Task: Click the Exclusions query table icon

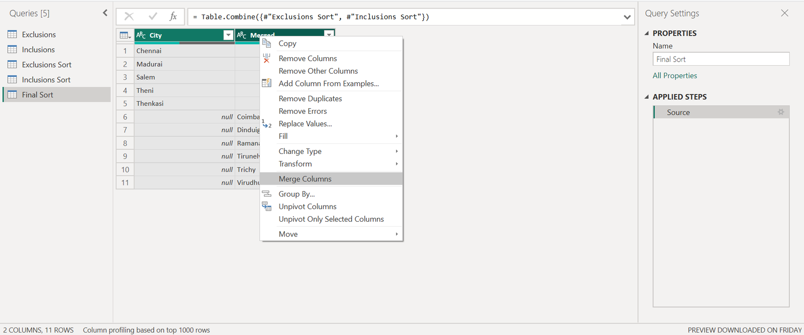Action: point(13,34)
